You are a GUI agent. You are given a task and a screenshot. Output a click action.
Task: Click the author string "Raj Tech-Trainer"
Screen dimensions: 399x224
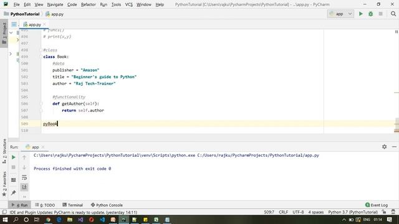click(94, 83)
